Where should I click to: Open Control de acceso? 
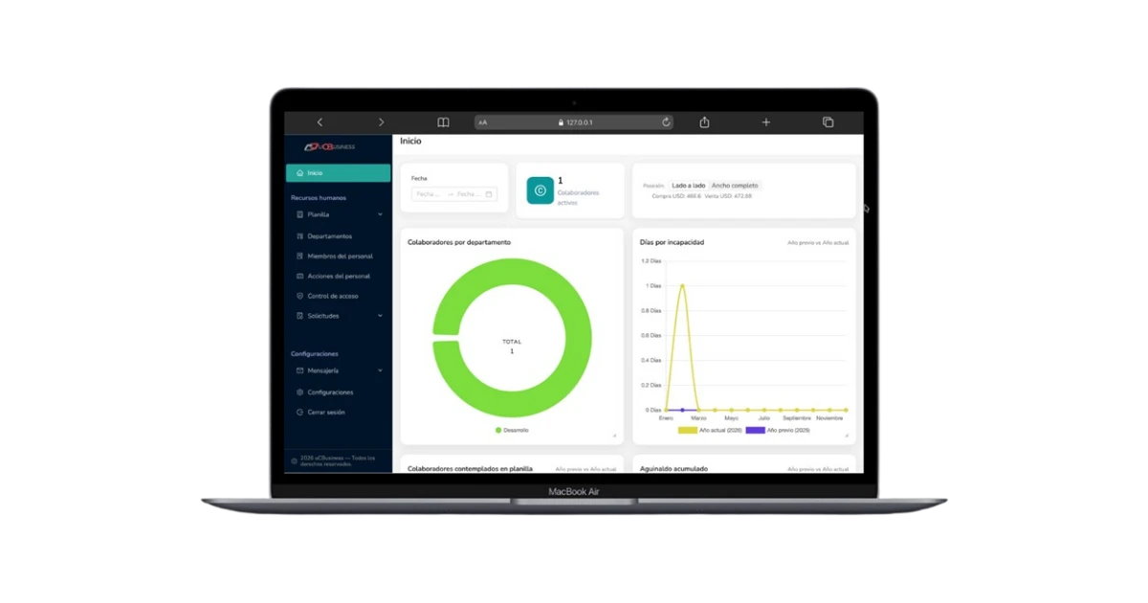point(338,297)
